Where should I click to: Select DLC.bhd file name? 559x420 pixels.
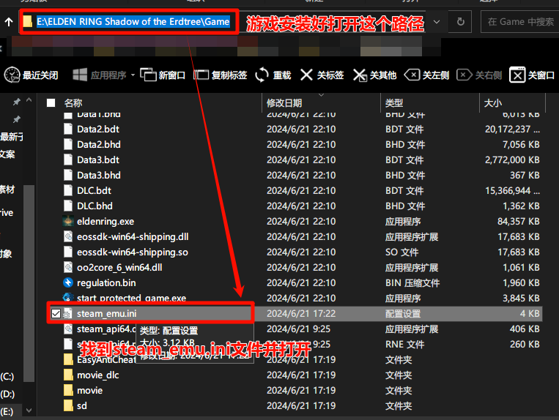pos(95,206)
